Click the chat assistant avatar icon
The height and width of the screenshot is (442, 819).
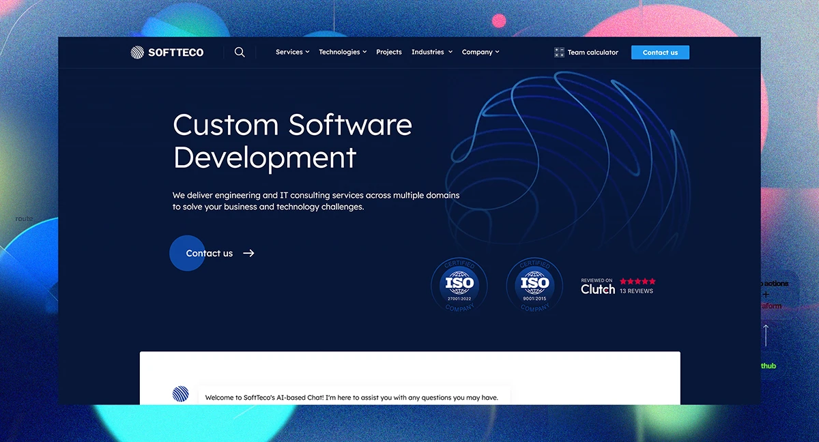coord(180,394)
